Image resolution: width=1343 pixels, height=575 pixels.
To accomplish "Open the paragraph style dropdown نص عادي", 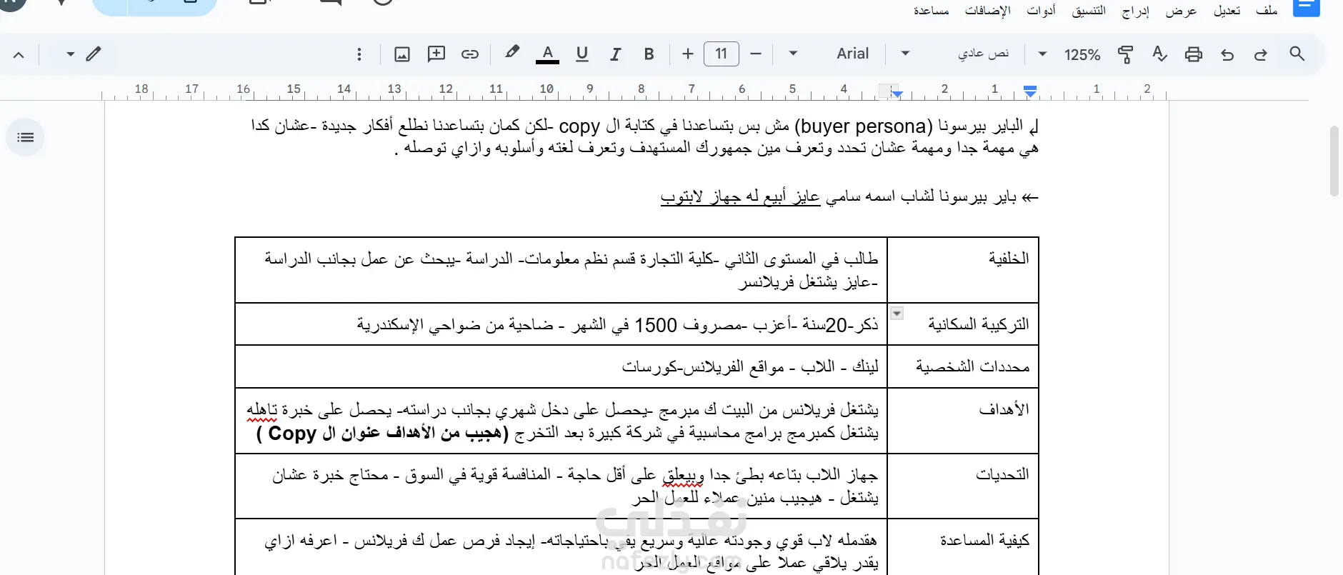I will 959,54.
